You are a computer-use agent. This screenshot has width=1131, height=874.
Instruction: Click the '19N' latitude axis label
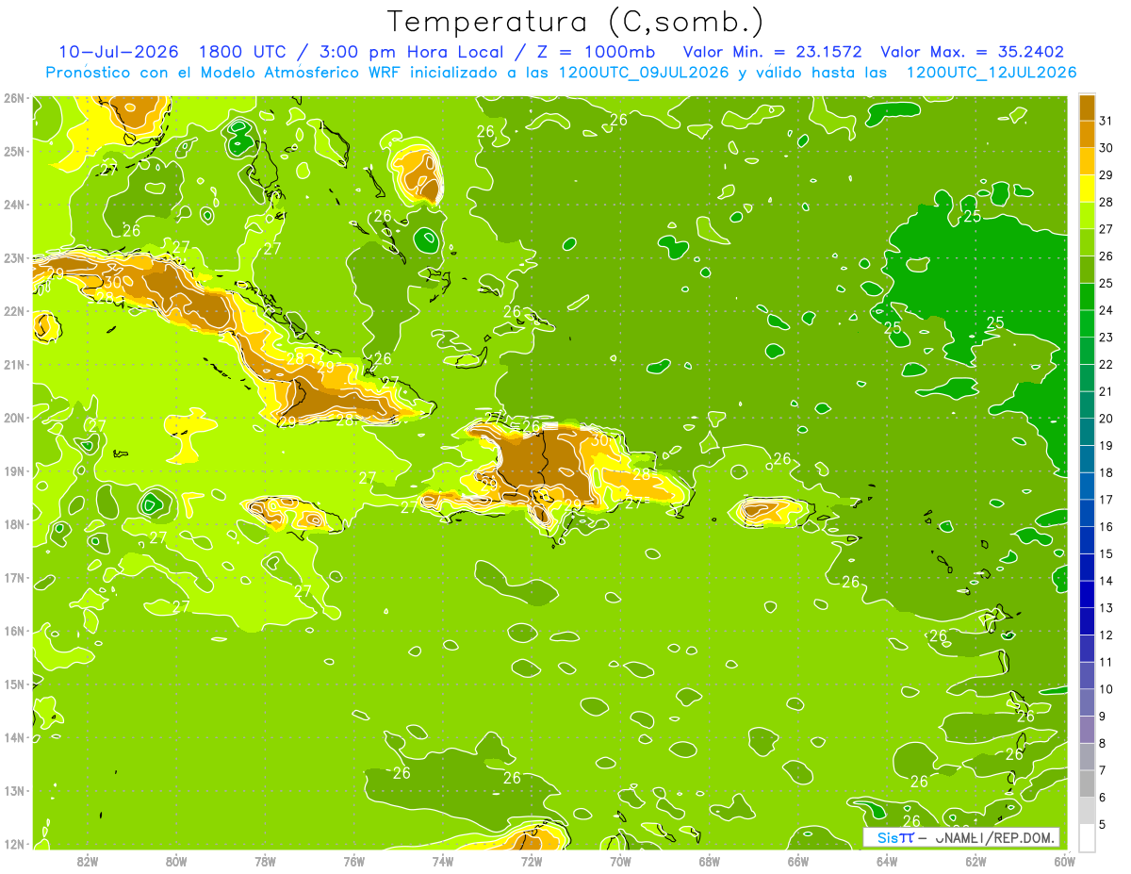coord(14,470)
